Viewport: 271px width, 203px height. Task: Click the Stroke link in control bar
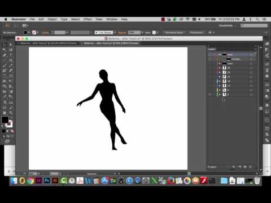pos(45,33)
